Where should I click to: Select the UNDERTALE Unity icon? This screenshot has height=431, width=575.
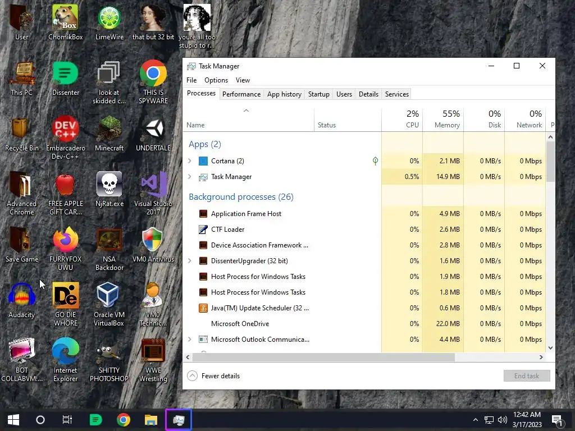pyautogui.click(x=153, y=134)
